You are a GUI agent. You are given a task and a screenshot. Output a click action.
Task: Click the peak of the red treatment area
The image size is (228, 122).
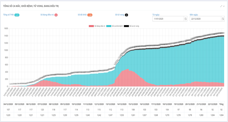(x=127, y=69)
